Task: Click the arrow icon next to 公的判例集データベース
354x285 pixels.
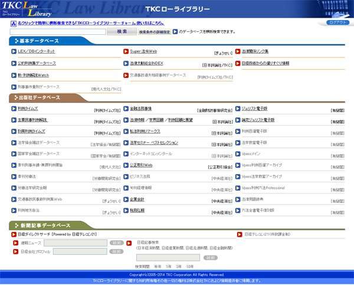Action: (x=14, y=64)
